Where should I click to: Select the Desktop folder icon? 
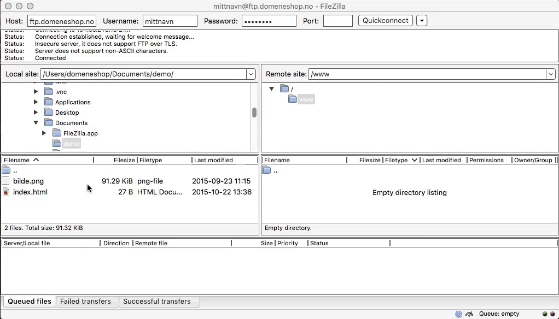pyautogui.click(x=49, y=112)
